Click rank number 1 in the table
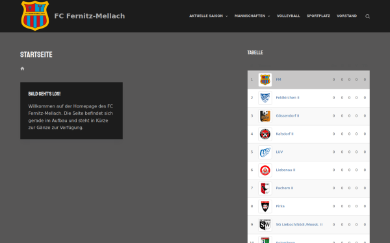 (252, 80)
